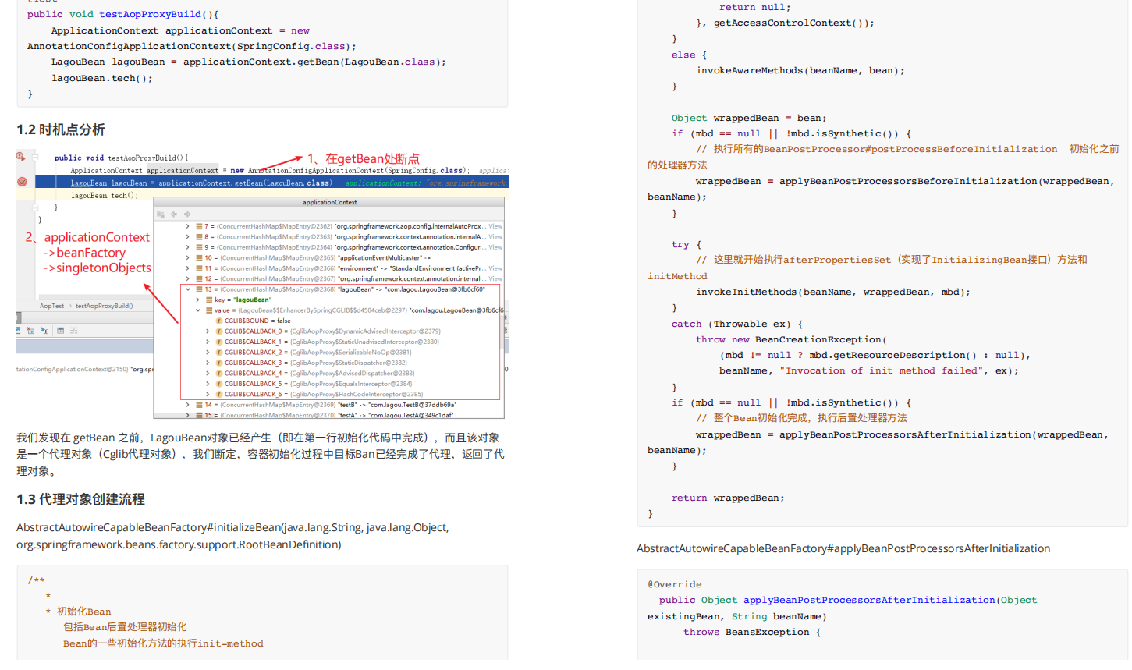Expand entry 12 in the map list

(188, 278)
